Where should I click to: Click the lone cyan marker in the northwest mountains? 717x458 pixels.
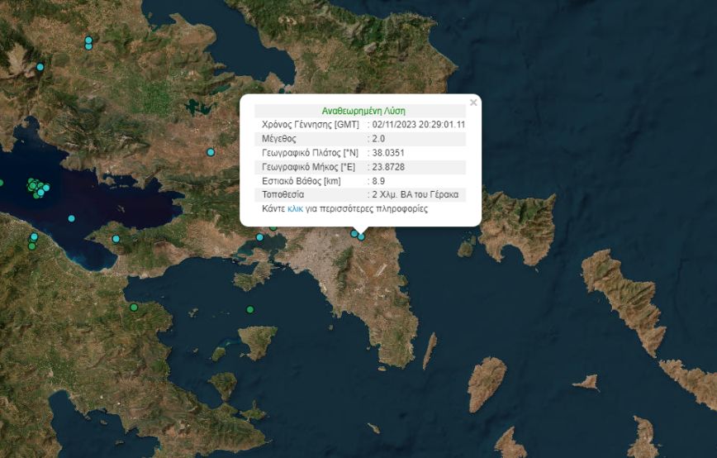click(40, 67)
